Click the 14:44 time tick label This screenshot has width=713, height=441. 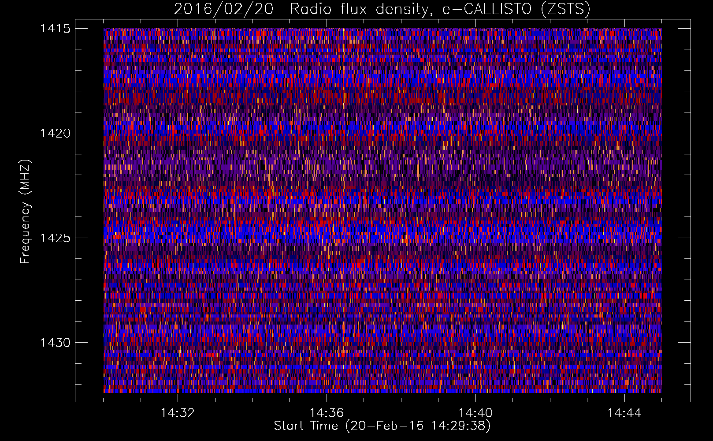(x=624, y=413)
